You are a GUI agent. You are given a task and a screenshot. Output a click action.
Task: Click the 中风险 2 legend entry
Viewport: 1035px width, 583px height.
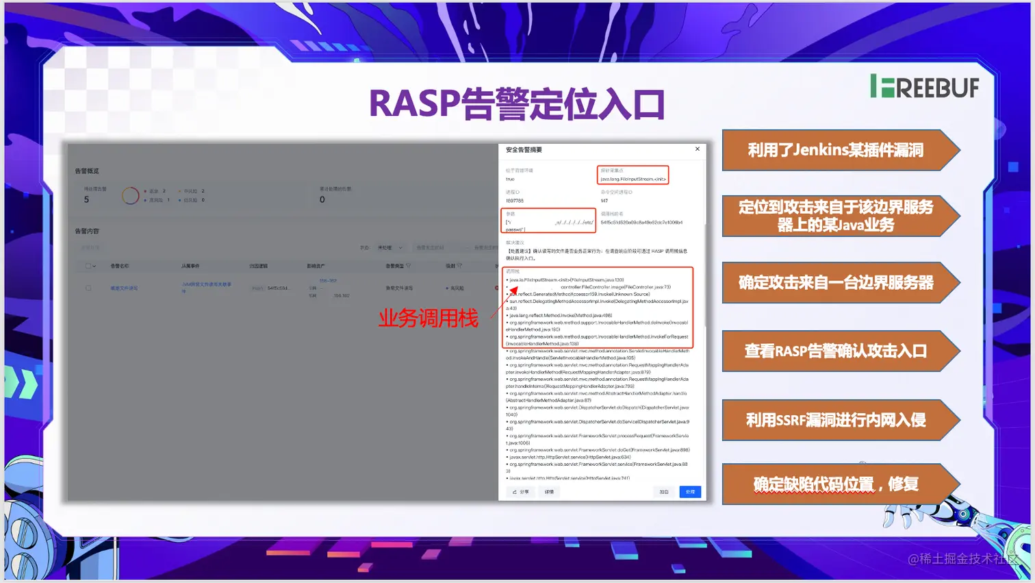click(x=191, y=191)
